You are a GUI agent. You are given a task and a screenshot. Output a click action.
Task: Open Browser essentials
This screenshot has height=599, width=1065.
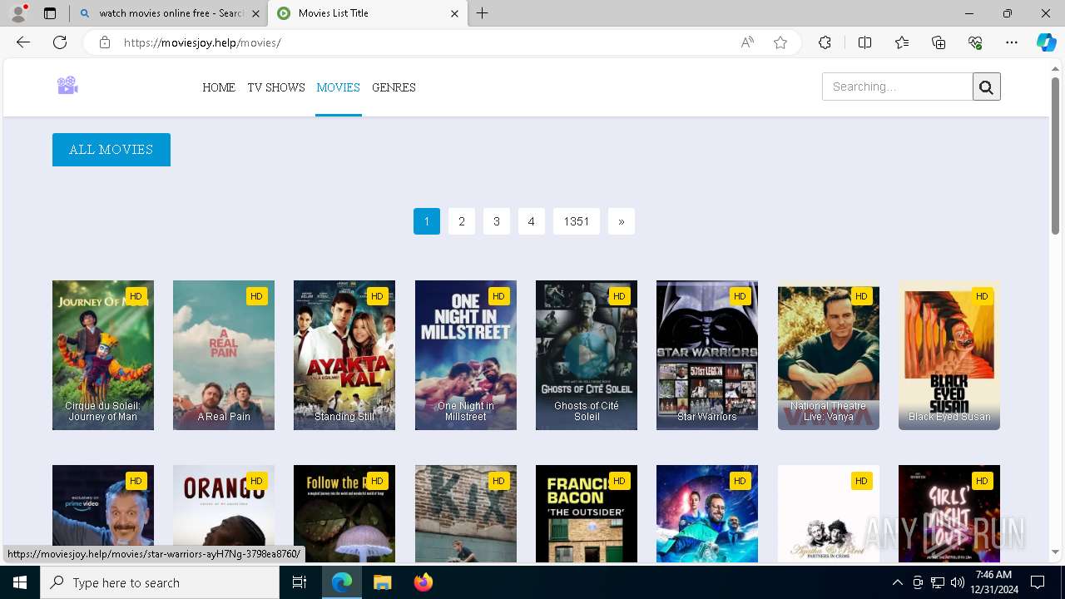tap(975, 42)
